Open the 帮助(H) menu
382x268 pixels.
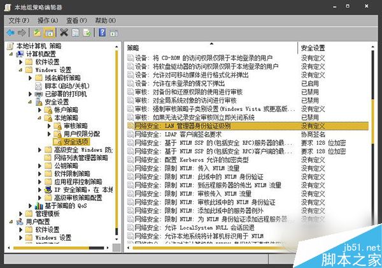[105, 20]
